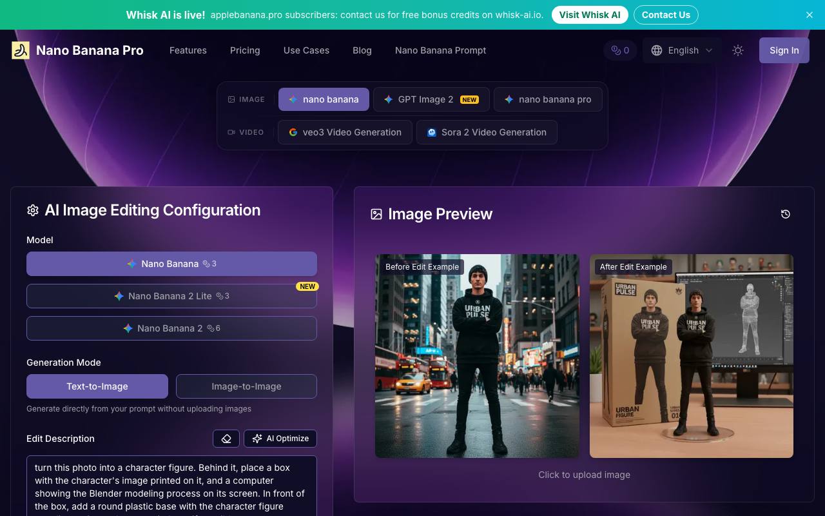Choose the Nano Banana 2 model
The width and height of the screenshot is (825, 516).
tap(171, 328)
